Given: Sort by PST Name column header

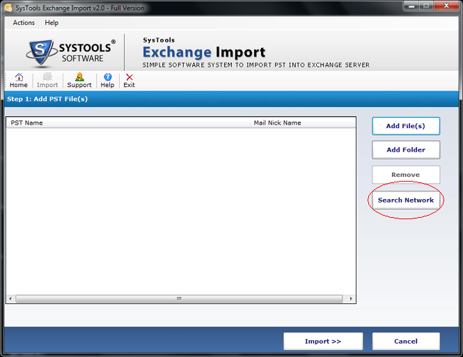Looking at the screenshot, I should coord(128,122).
